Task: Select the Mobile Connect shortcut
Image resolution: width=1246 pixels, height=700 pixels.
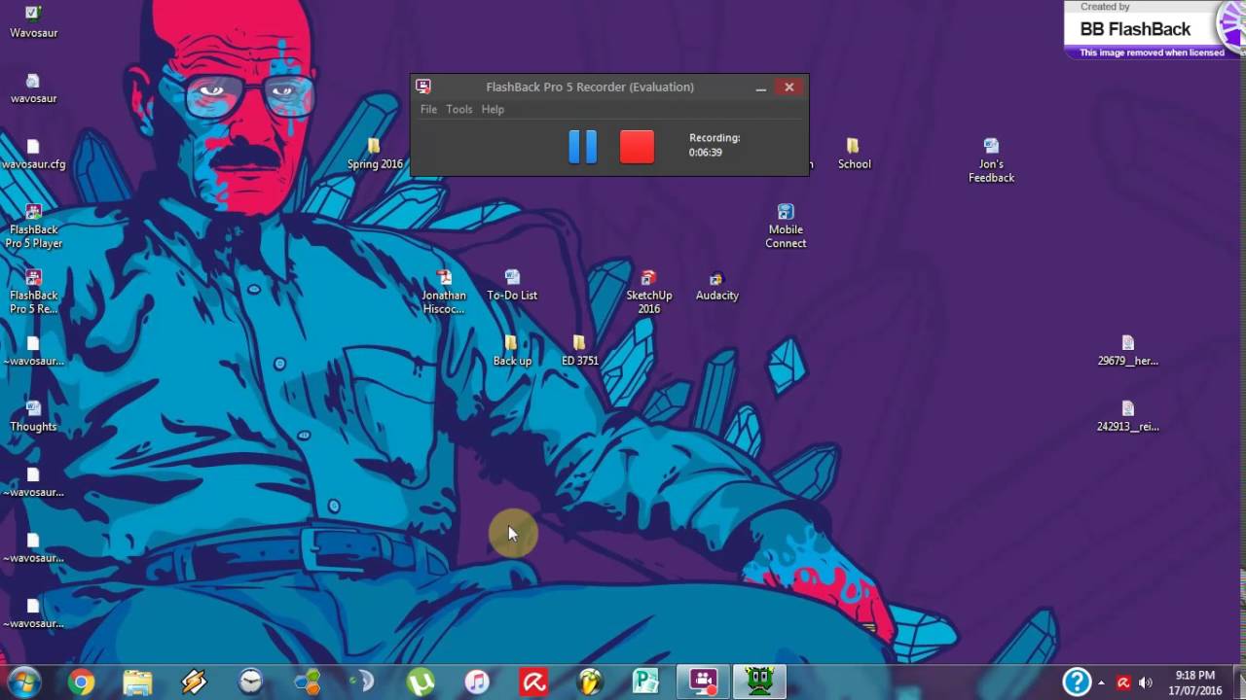Action: coord(786,227)
